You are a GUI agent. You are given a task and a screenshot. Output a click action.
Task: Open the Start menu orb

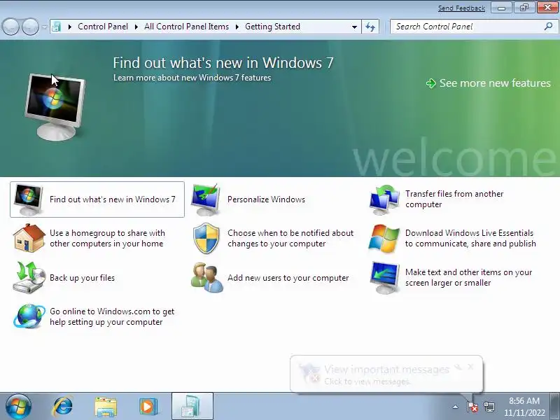(18, 407)
